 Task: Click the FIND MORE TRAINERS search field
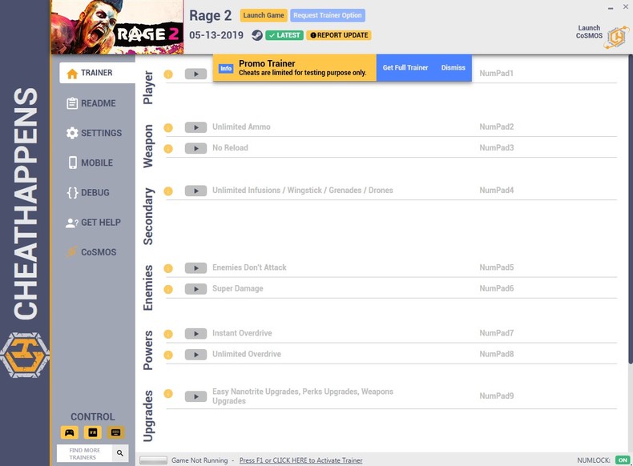(x=85, y=453)
